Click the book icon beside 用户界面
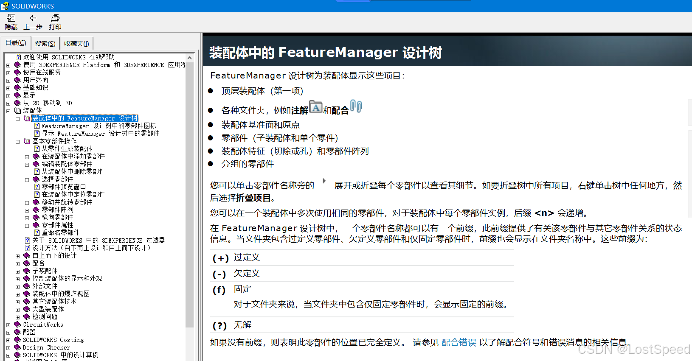The height and width of the screenshot is (361, 692). coord(17,80)
